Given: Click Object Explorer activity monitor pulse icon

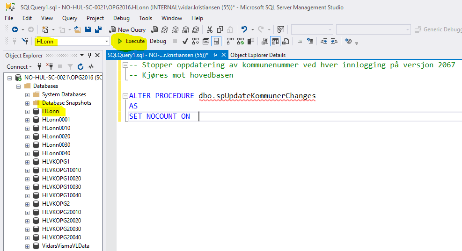Looking at the screenshot, I should tap(91, 66).
